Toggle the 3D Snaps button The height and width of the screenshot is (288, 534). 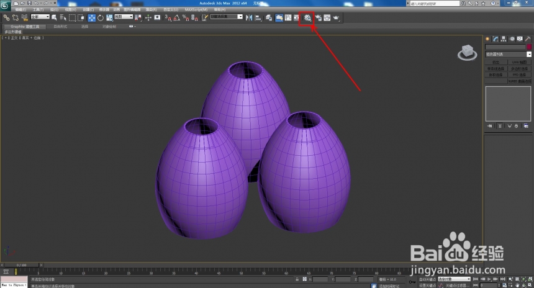pyautogui.click(x=168, y=17)
